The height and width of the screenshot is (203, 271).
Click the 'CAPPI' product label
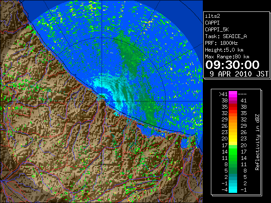212,23
